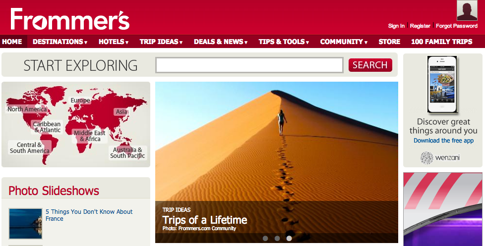This screenshot has height=246, width=485.
Task: Switch to second slideshow dot
Action: pos(277,238)
